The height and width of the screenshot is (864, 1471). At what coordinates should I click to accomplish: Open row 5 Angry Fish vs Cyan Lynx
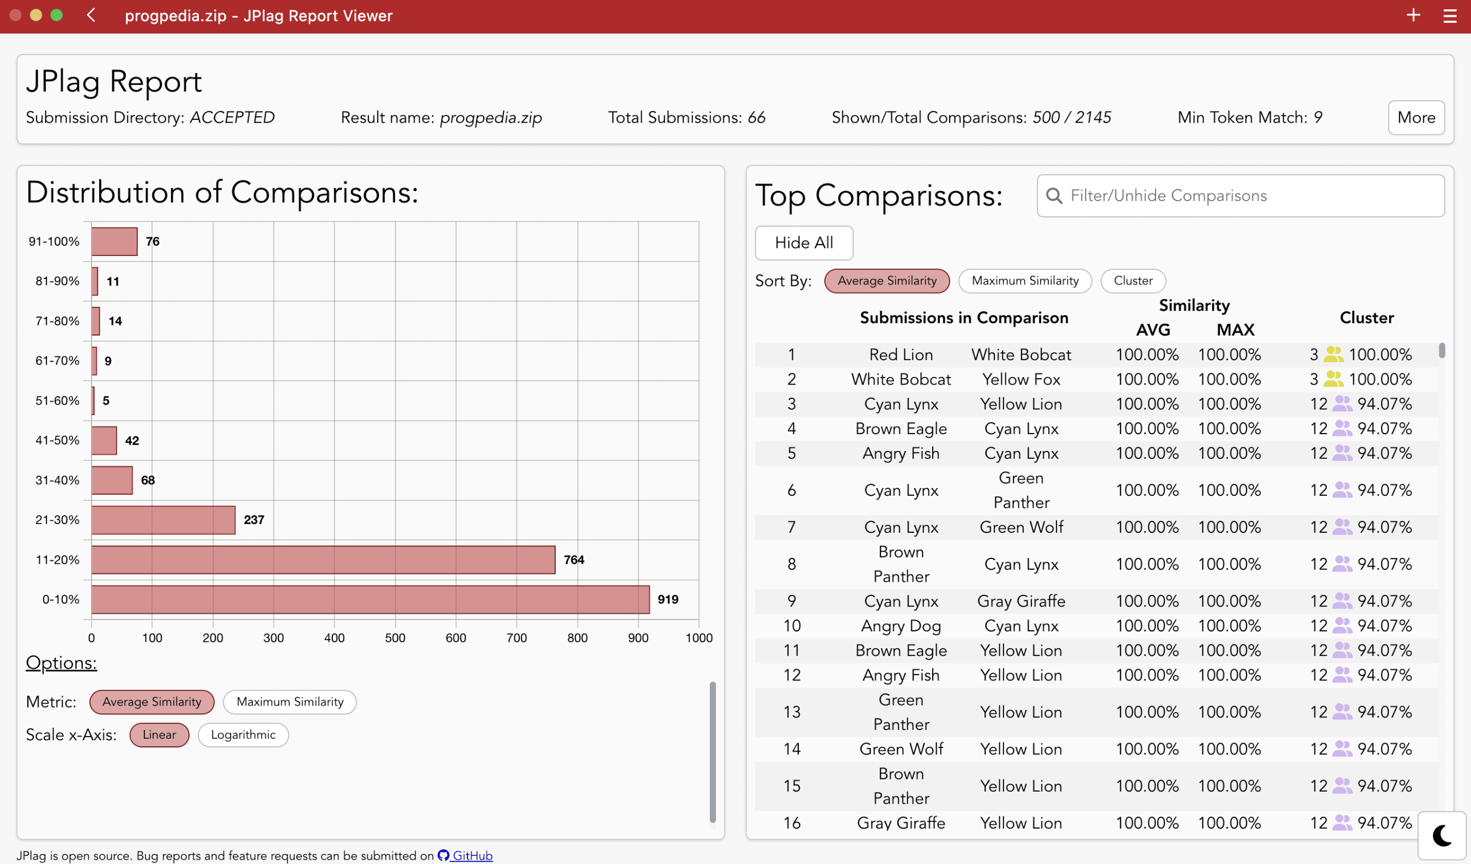coord(1096,453)
